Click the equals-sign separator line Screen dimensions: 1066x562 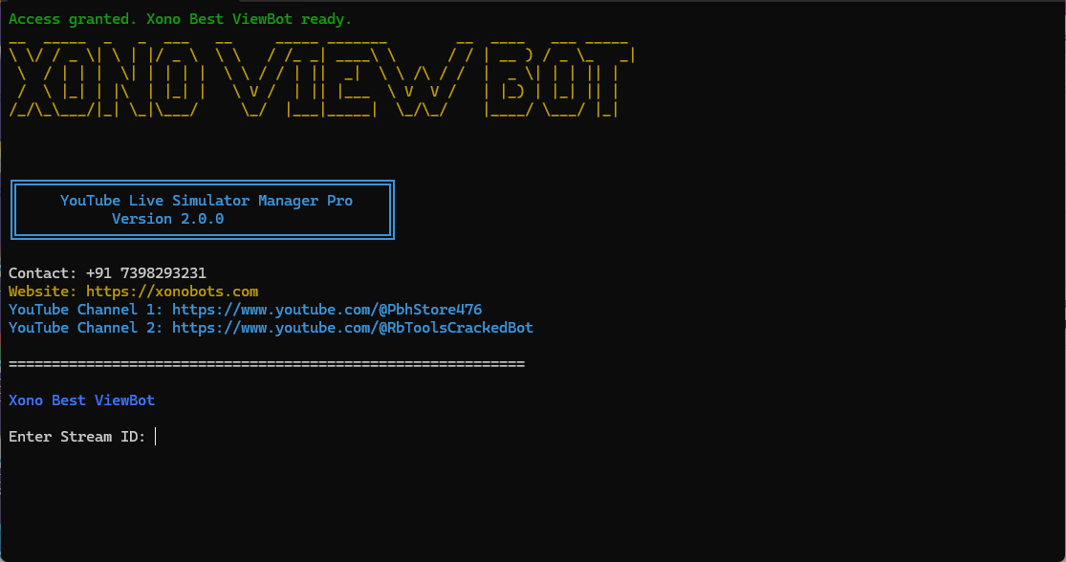[266, 363]
